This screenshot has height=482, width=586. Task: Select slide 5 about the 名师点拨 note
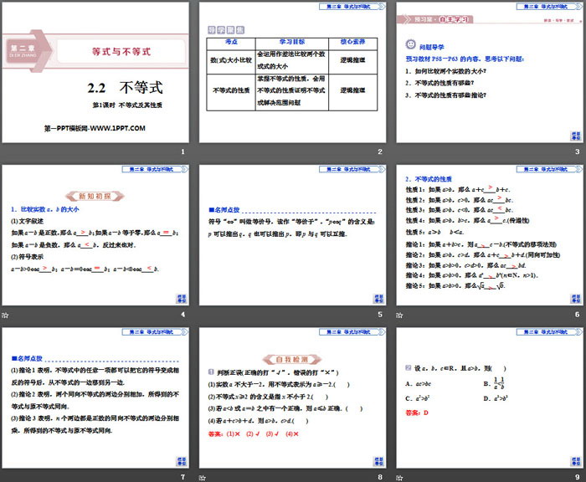click(291, 237)
